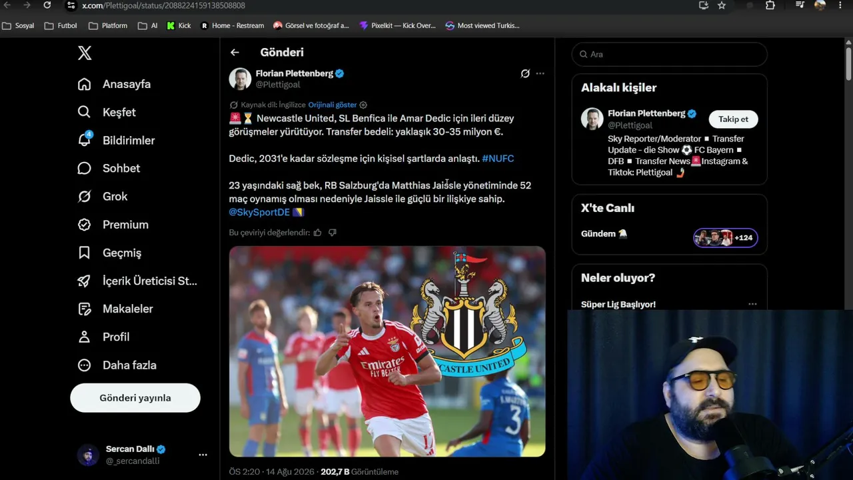Open the Futbol bookmarks folder
853x480 pixels.
click(61, 26)
